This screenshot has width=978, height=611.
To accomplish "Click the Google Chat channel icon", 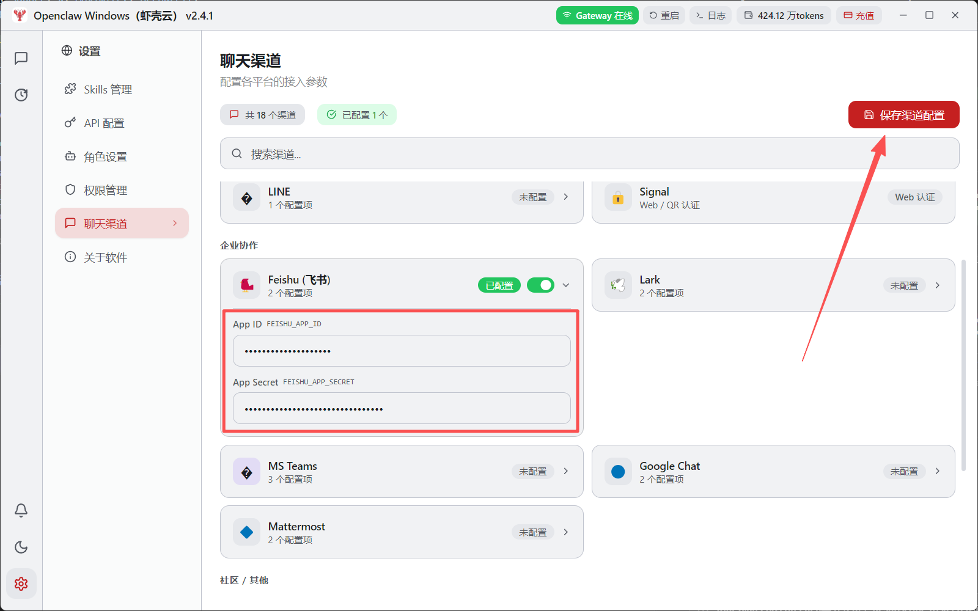I will tap(618, 472).
